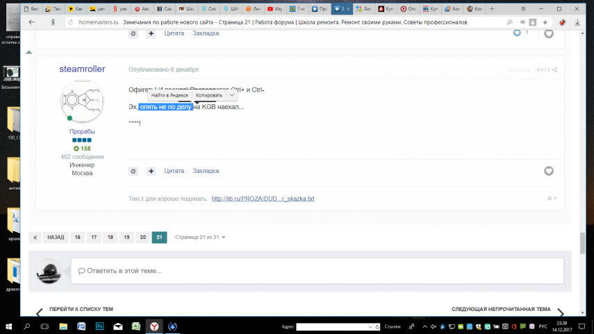Select 'Найти в Яндексе' in selection popup
Viewport: 594px width, 334px height.
[170, 95]
